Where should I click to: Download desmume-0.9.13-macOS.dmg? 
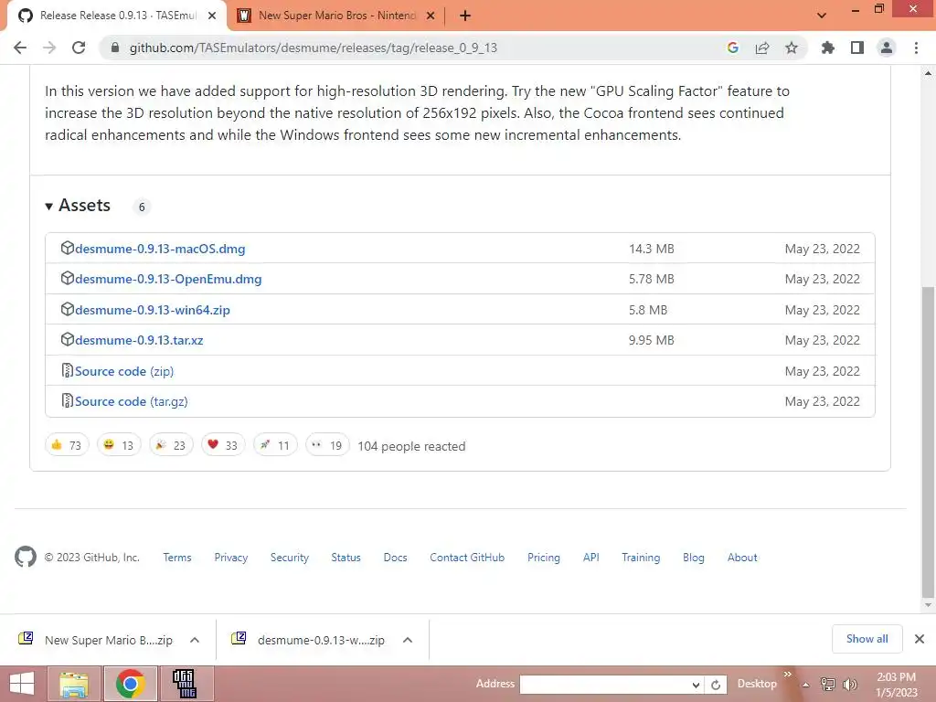click(x=160, y=249)
